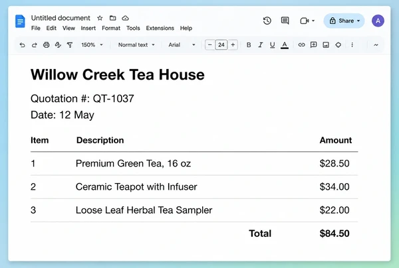Run spelling and grammar check
Viewport: 399px width, 268px height.
[58, 45]
